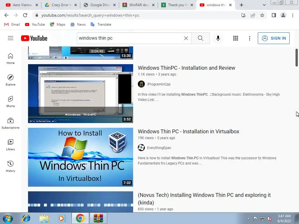
Task: Open the Translate bookmark
Action: (101, 24)
